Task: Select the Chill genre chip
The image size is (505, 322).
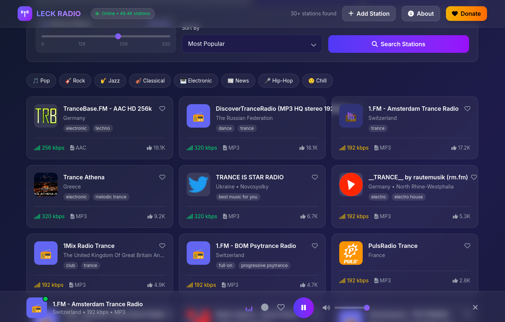Action: 318,81
